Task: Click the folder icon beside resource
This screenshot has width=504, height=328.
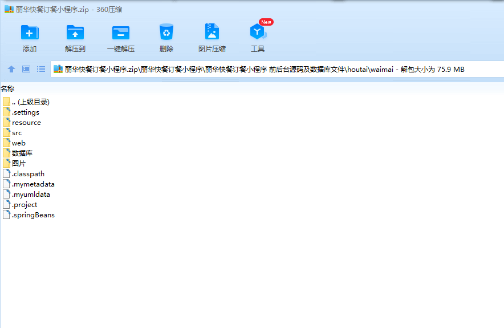Action: [x=6, y=122]
